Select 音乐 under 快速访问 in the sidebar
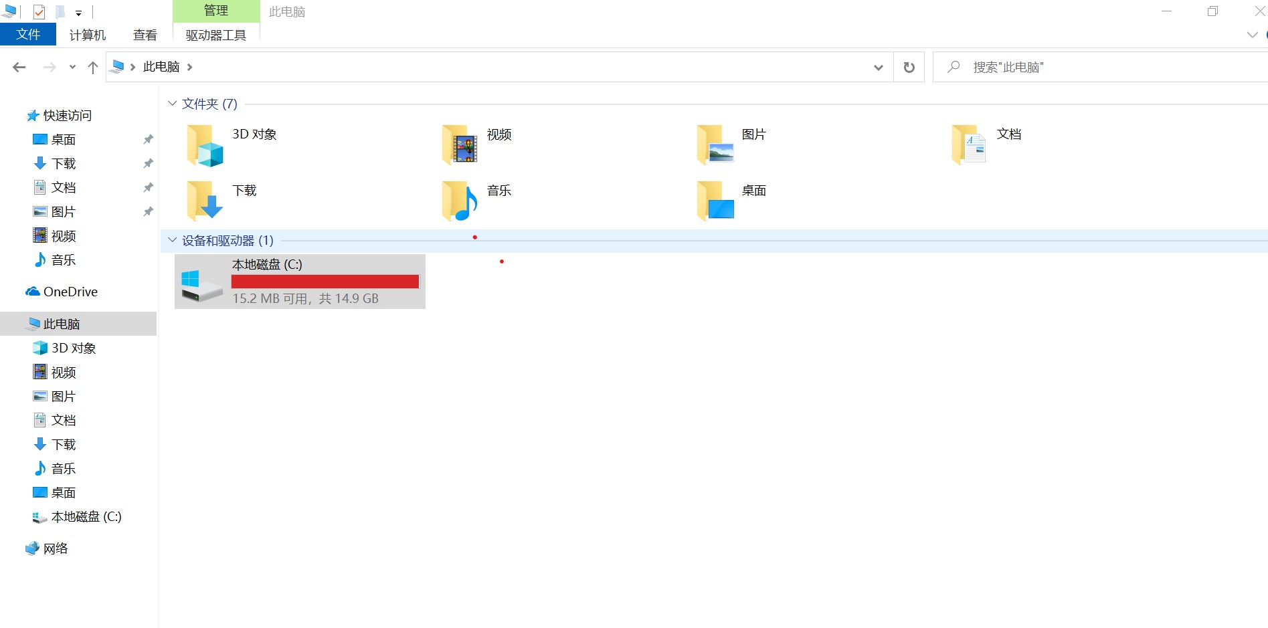 coord(55,260)
